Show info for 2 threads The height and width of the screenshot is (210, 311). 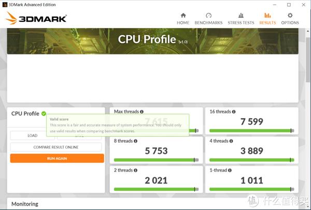(x=135, y=170)
